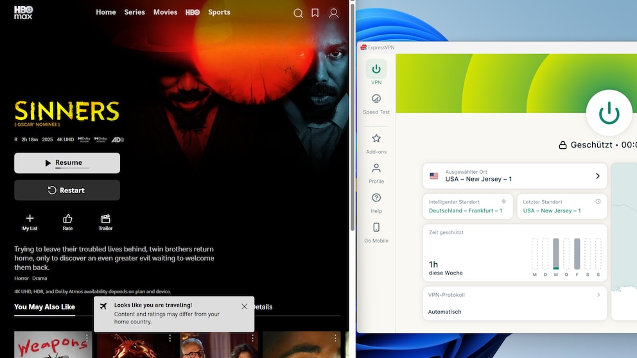This screenshot has width=637, height=358.
Task: Open Profile in ExpressVPN sidebar
Action: [x=376, y=173]
